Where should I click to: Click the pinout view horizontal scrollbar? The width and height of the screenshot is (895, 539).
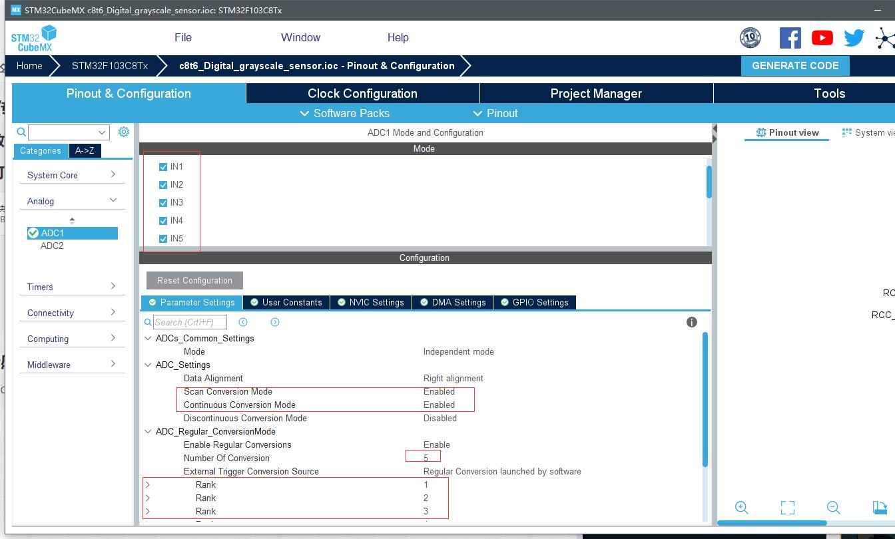click(x=772, y=523)
